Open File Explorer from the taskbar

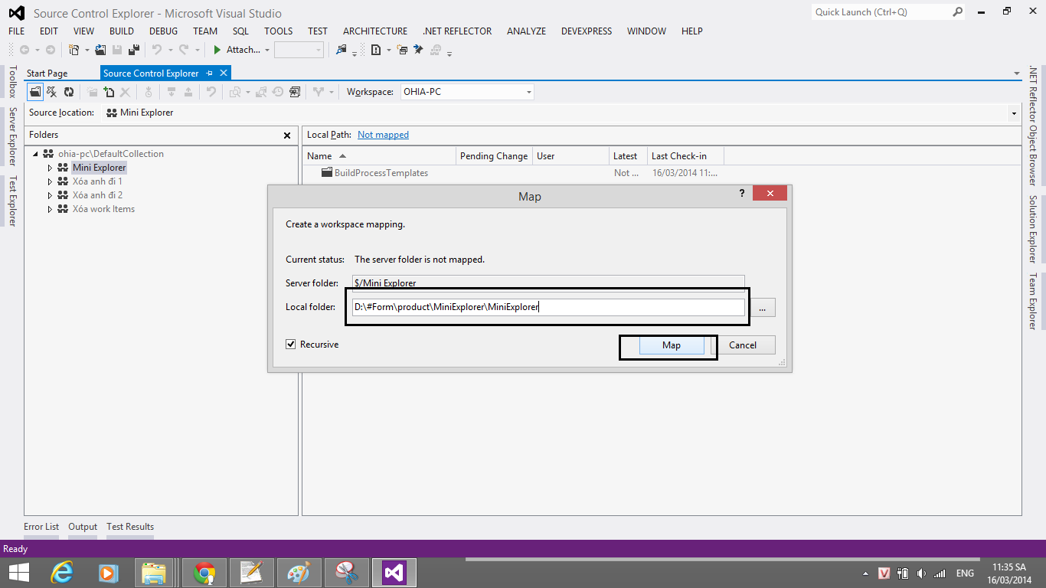click(154, 573)
